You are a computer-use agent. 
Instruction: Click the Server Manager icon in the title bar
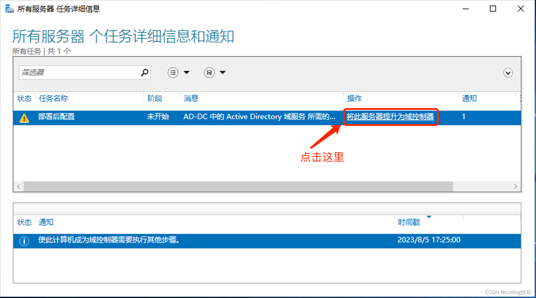pos(9,8)
